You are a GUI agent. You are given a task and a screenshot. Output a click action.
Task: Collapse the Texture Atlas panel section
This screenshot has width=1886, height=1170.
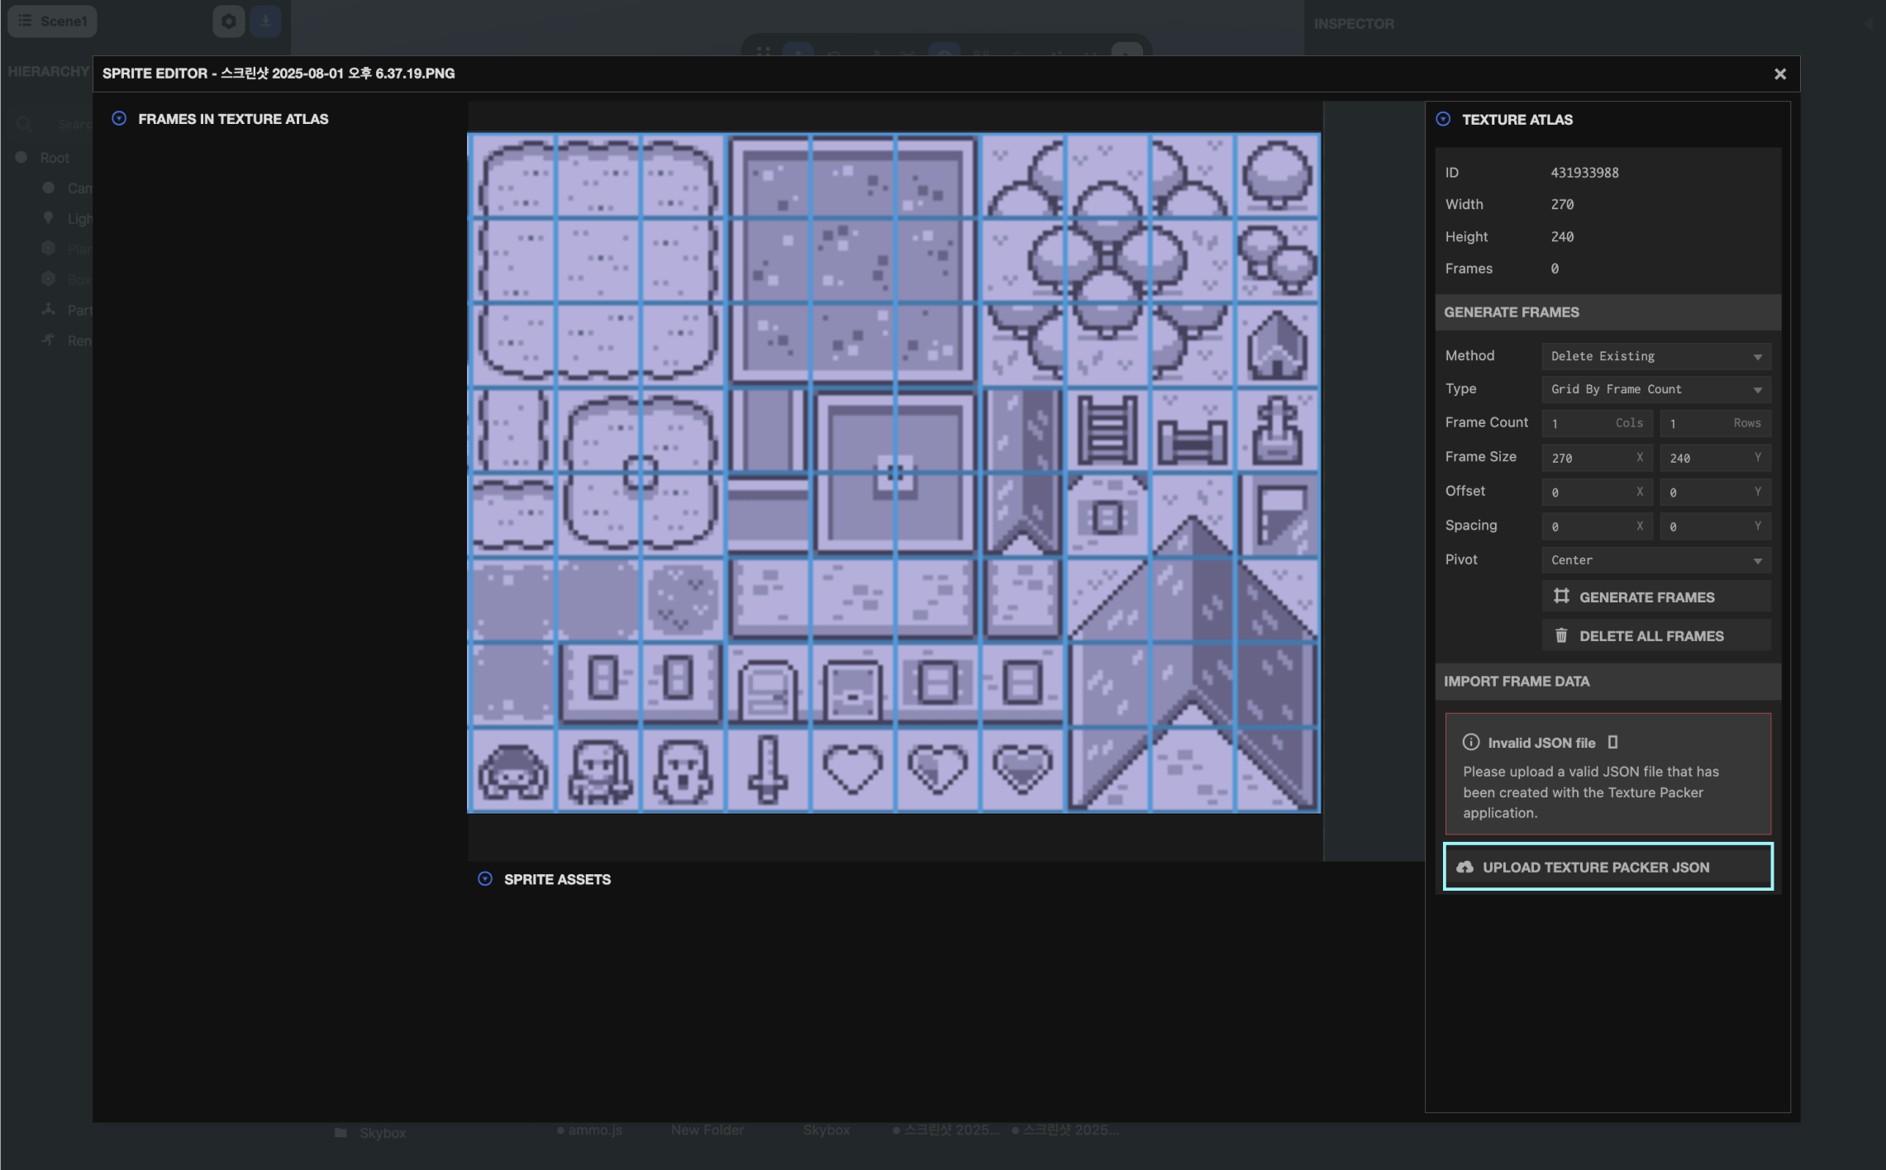(x=1443, y=119)
